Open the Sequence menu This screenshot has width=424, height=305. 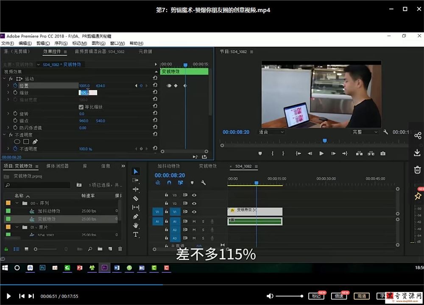point(61,43)
